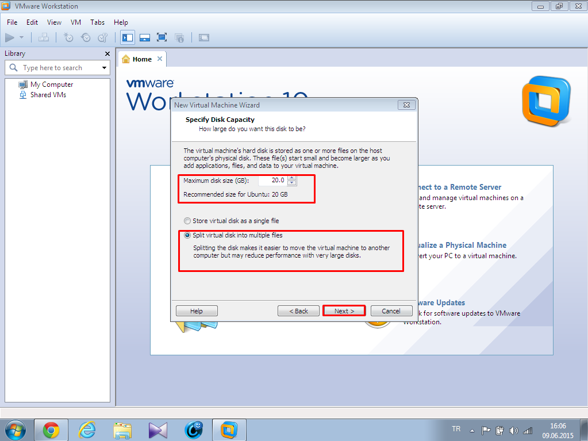
Task: Click the volume speaker tray icon
Action: 513,431
